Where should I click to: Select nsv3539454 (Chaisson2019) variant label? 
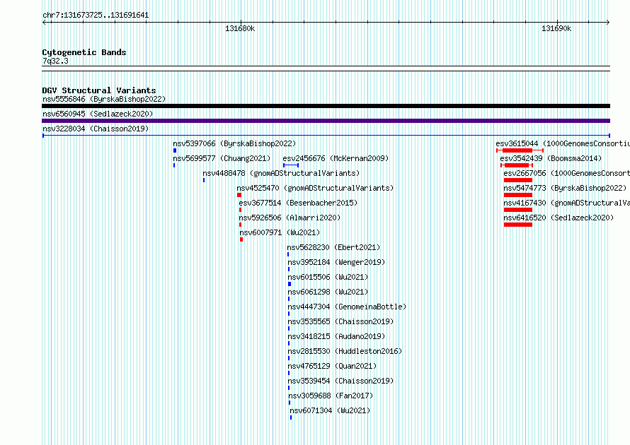point(340,381)
